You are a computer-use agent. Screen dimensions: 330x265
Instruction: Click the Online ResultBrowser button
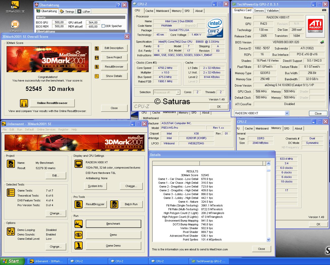(x=52, y=103)
